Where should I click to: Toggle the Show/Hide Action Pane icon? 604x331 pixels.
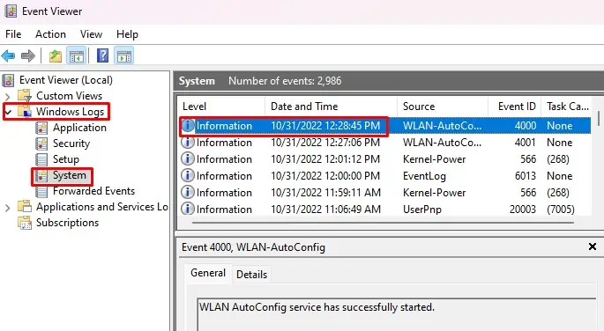pos(124,56)
